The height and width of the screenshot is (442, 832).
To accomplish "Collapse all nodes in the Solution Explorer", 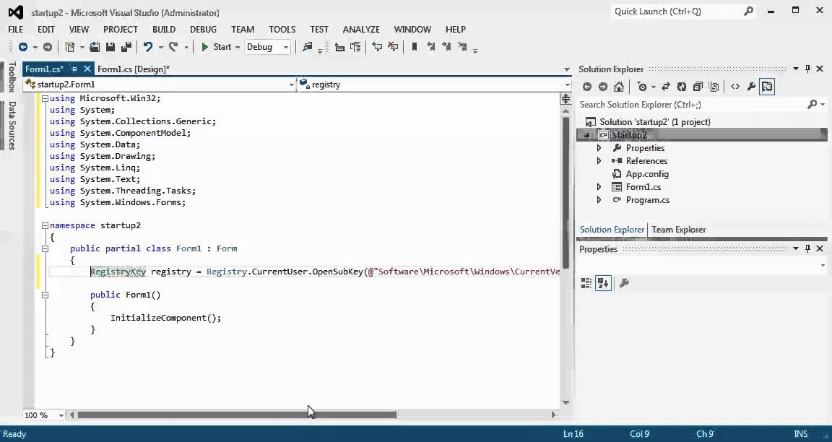I will pyautogui.click(x=698, y=87).
